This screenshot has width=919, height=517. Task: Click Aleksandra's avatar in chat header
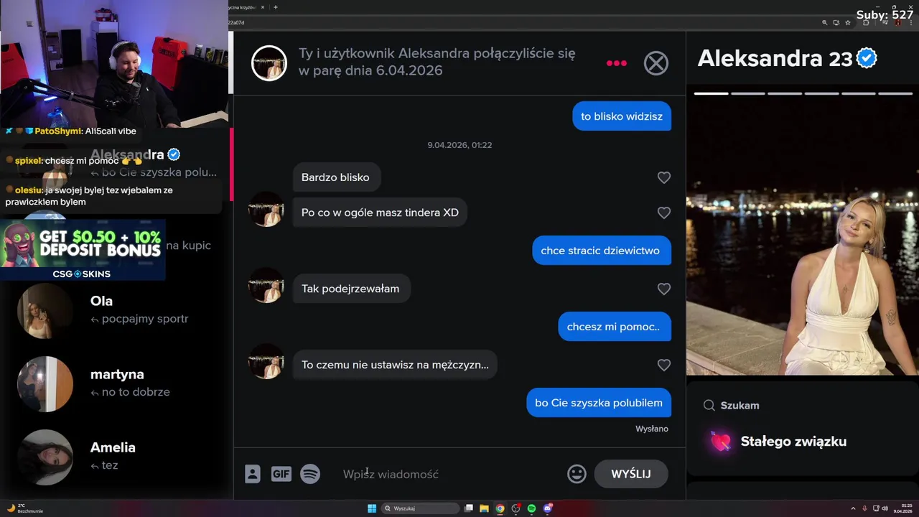click(269, 63)
